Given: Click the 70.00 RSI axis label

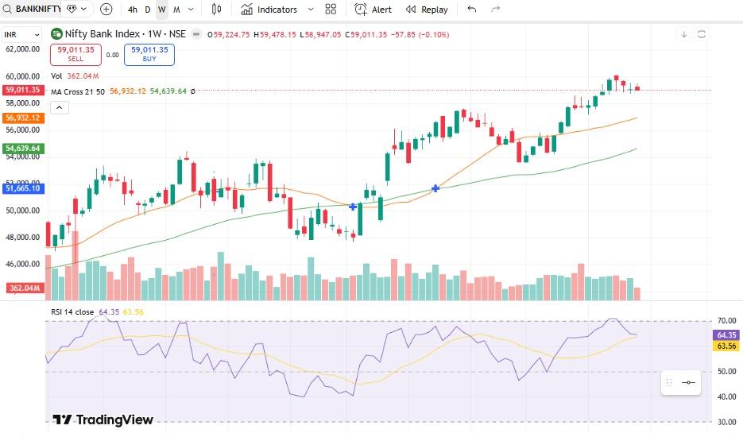Looking at the screenshot, I should (x=727, y=321).
